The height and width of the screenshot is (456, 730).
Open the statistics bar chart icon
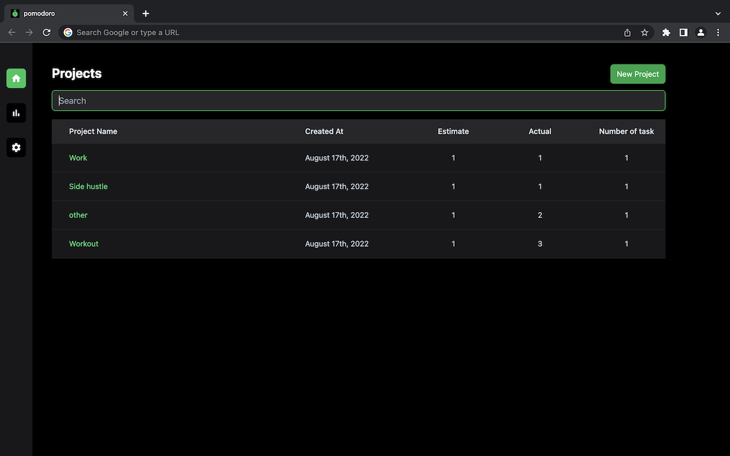(x=16, y=113)
